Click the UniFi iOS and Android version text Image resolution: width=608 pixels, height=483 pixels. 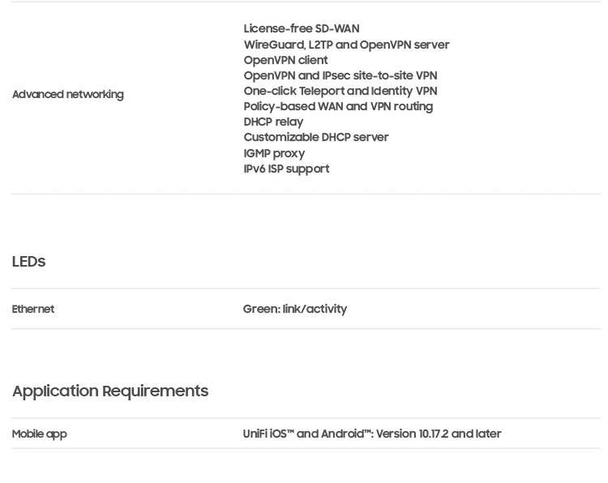[371, 434]
